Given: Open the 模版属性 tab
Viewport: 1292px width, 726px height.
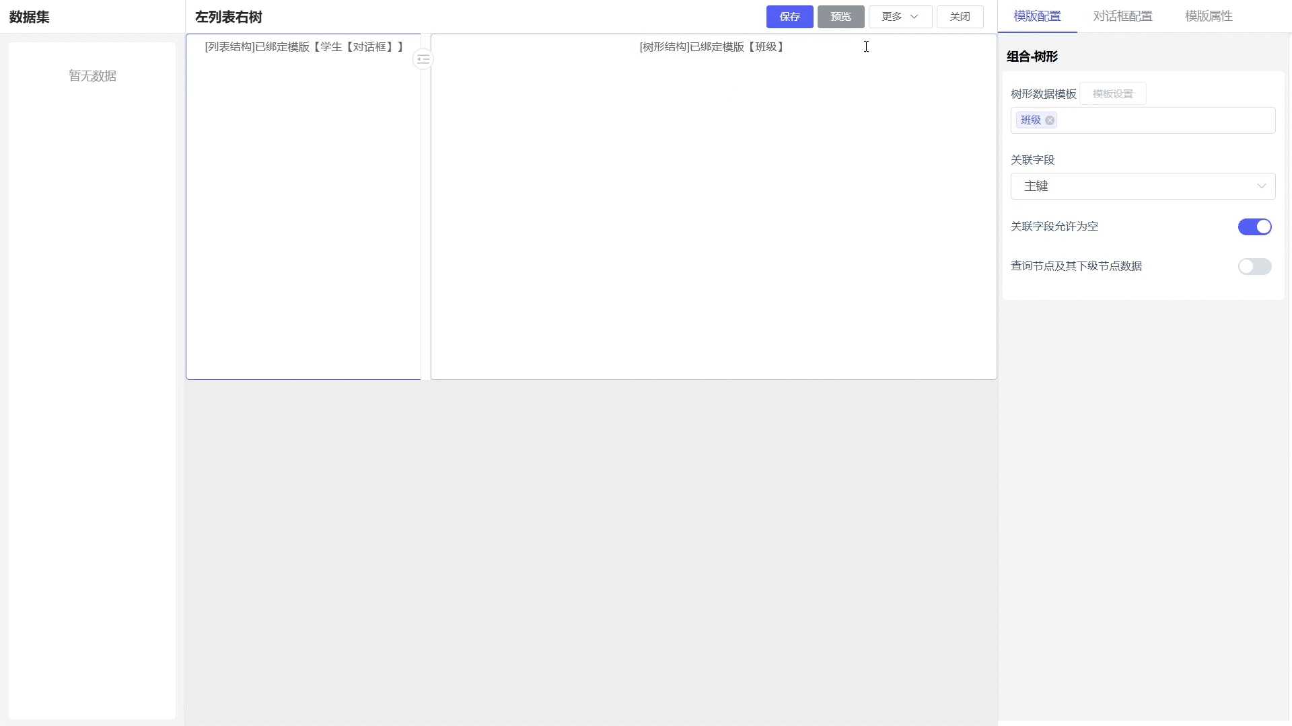Looking at the screenshot, I should point(1209,16).
